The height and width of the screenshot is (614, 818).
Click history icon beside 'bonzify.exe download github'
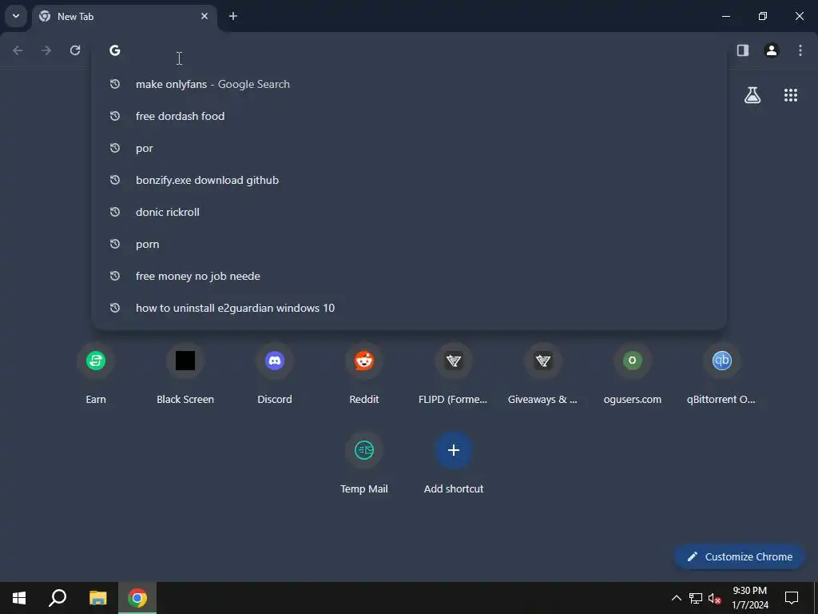[x=115, y=180]
